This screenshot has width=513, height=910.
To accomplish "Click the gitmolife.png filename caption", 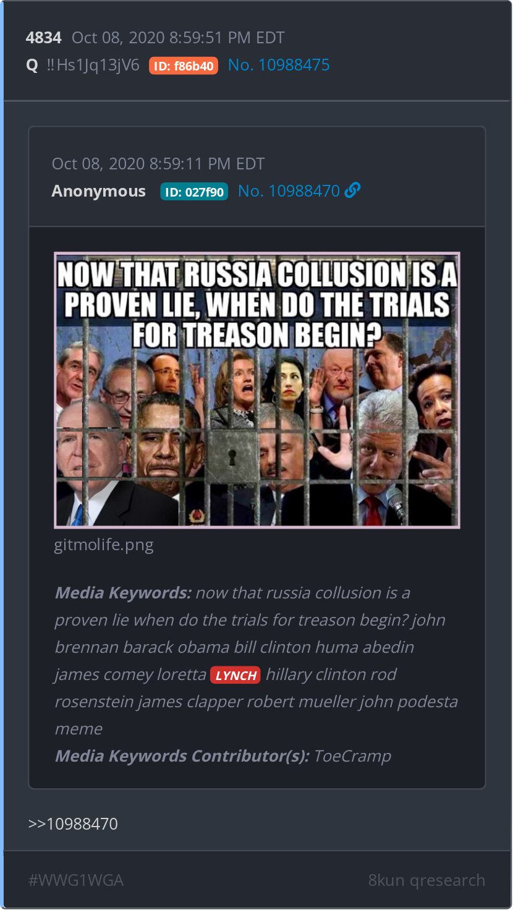I will tap(104, 545).
